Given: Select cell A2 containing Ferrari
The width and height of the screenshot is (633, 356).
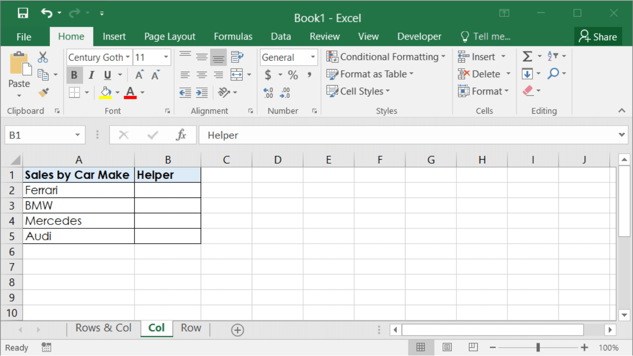Looking at the screenshot, I should (78, 190).
